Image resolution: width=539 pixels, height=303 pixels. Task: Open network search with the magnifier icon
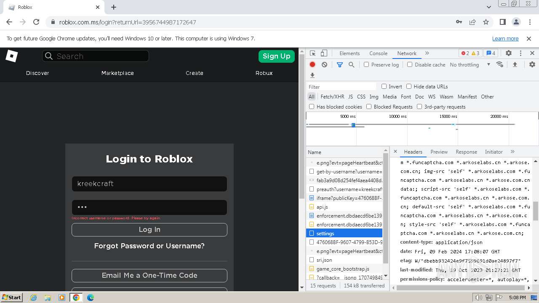pos(351,65)
